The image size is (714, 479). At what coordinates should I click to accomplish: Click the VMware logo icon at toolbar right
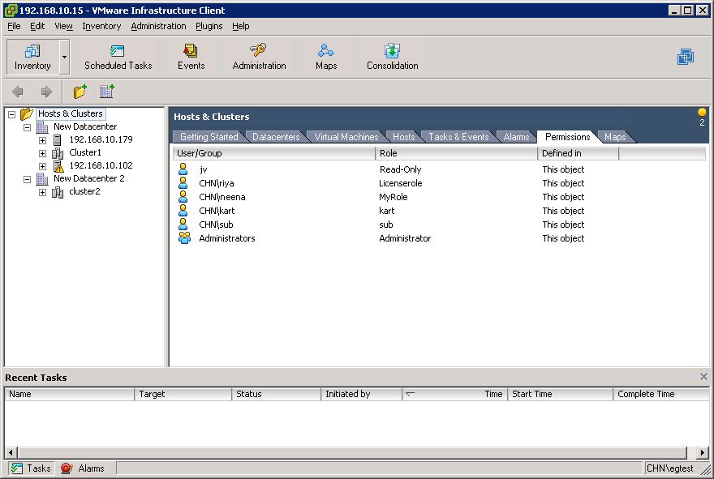click(686, 57)
